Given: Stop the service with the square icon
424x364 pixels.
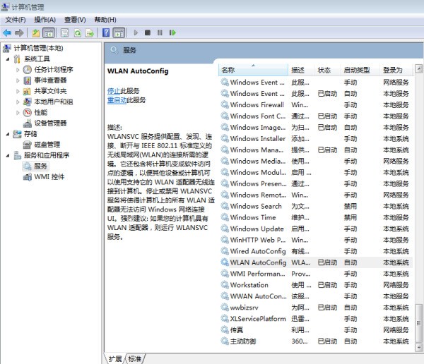Looking at the screenshot, I should (x=148, y=32).
